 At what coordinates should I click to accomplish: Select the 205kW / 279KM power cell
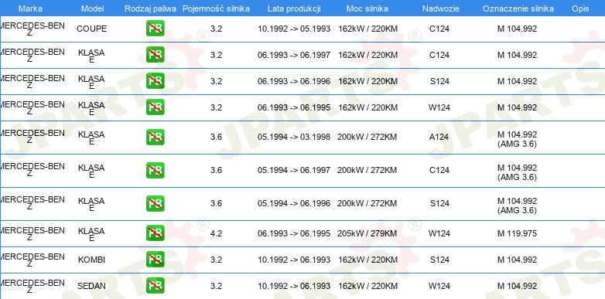[x=367, y=233]
